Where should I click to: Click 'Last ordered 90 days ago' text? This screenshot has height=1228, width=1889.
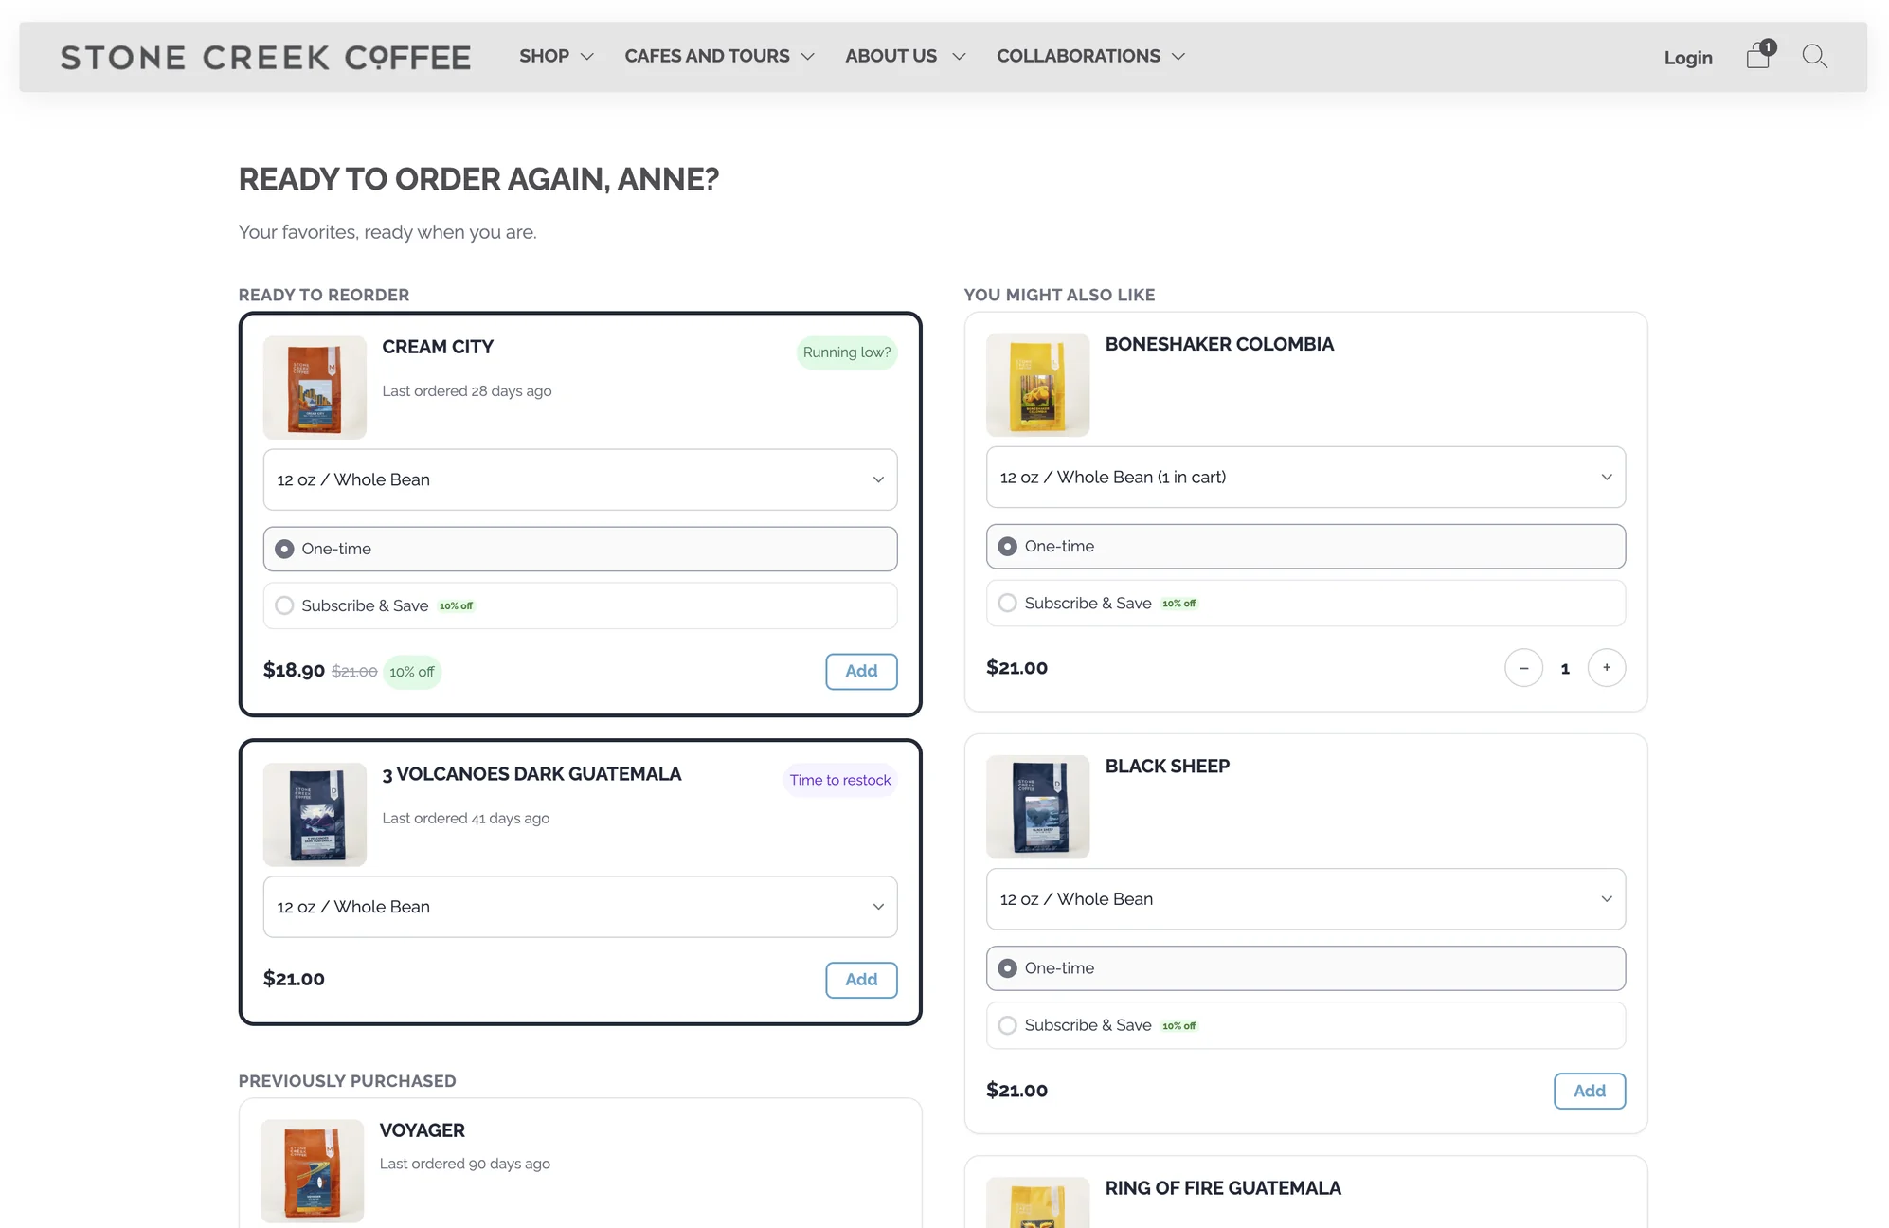(x=464, y=1164)
